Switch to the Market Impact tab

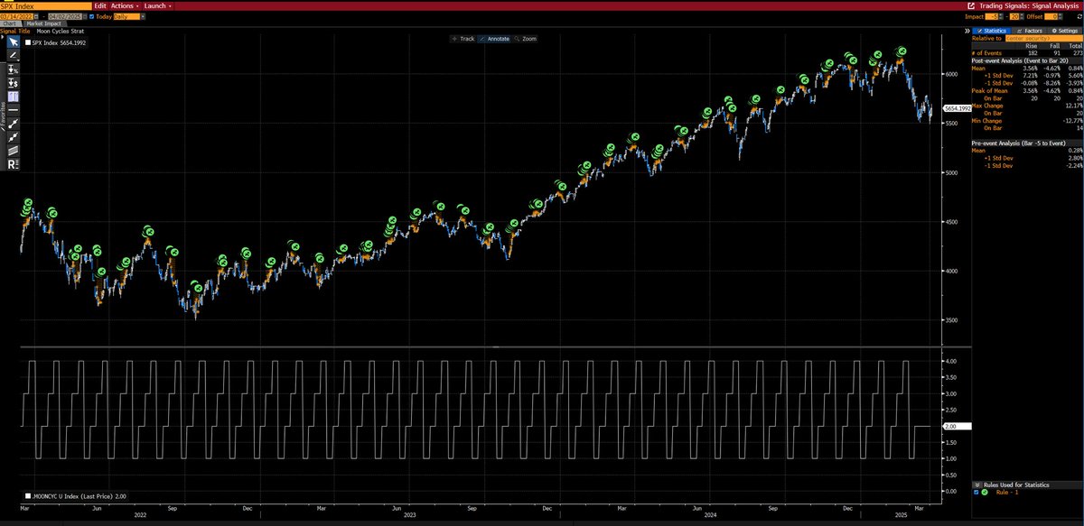pyautogui.click(x=44, y=23)
